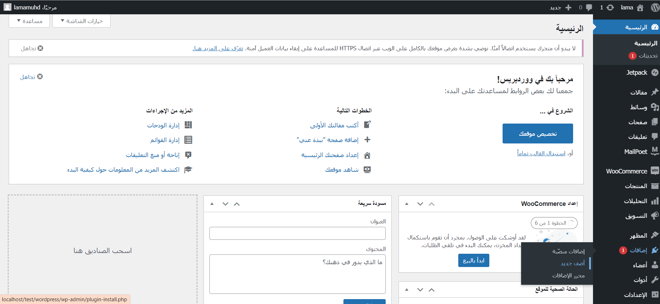Open lamamuhd user avatar in admin bar

point(7,7)
